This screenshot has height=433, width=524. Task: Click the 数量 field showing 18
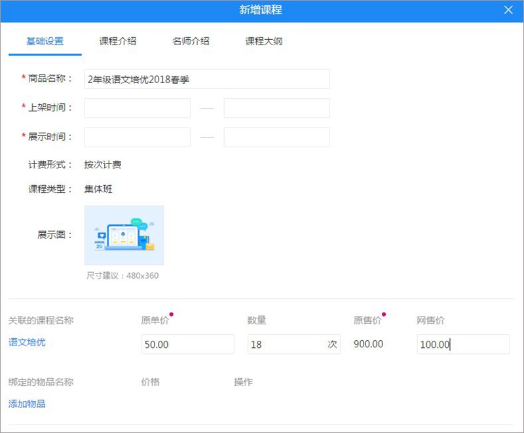click(286, 344)
